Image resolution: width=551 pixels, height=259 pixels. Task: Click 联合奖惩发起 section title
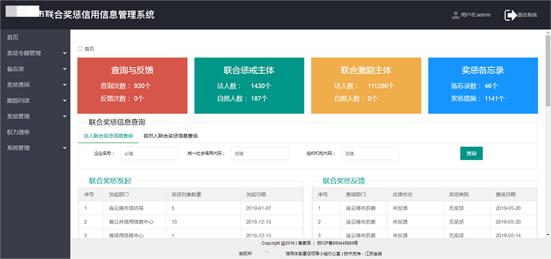[x=110, y=181]
